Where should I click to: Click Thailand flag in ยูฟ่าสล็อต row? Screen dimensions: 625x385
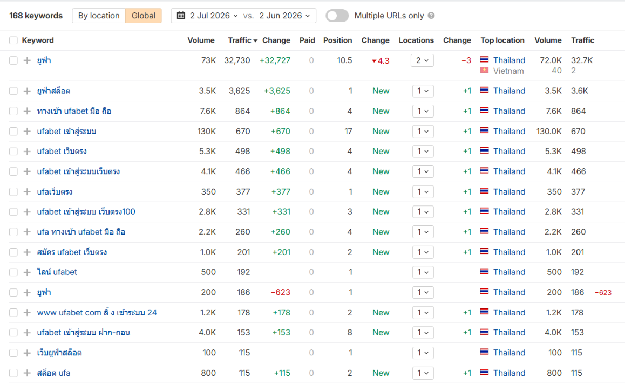tap(484, 91)
